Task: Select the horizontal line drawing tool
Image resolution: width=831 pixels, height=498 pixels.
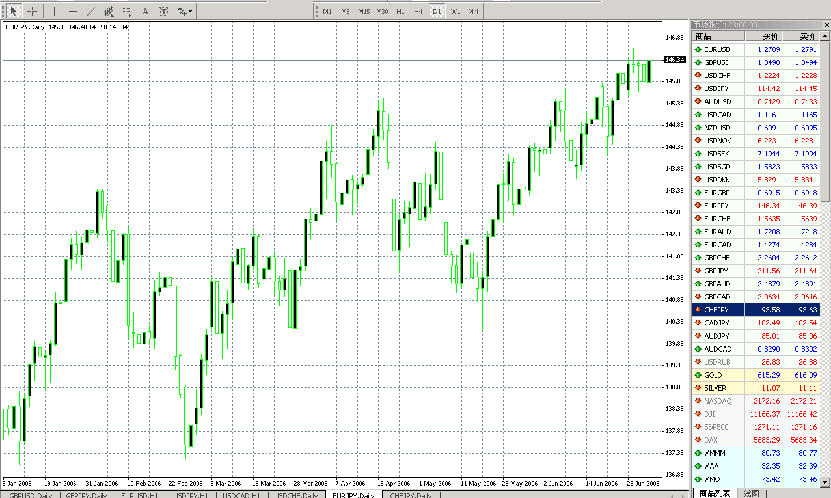Action: click(x=72, y=11)
